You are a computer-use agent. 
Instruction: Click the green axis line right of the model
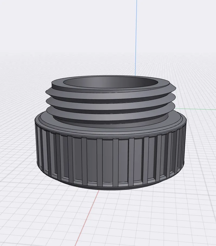pyautogui.click(x=200, y=109)
